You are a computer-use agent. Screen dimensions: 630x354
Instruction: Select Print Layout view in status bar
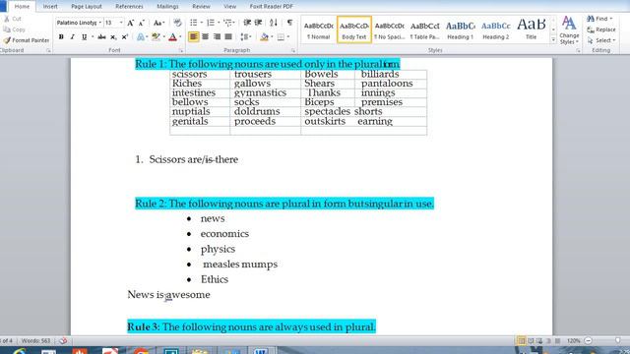[521, 341]
